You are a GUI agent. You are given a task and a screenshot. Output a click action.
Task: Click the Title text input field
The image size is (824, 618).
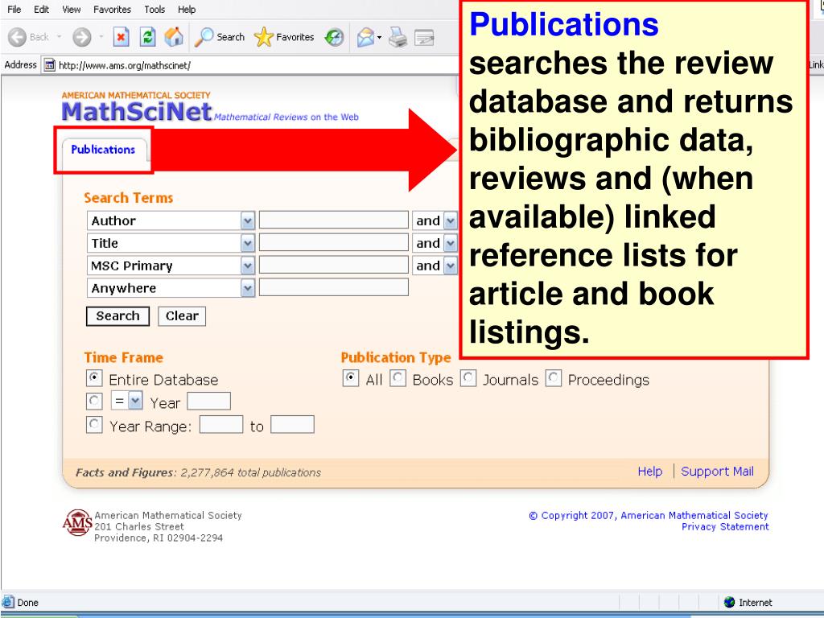click(334, 242)
